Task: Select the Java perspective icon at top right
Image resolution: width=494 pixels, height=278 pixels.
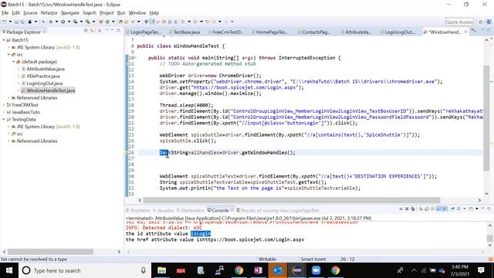Action: coord(489,22)
